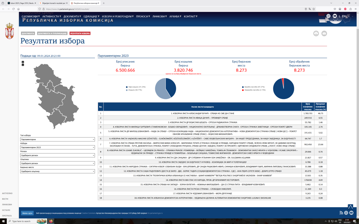
Task: Open ИЗБОРИ И РЕФЕРЕНДУМ menu
Action: (x=118, y=16)
